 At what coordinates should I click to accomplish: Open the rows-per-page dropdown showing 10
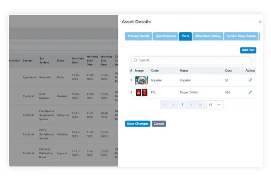(215, 105)
